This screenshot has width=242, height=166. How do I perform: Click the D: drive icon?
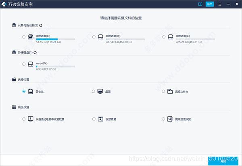pos(100,37)
